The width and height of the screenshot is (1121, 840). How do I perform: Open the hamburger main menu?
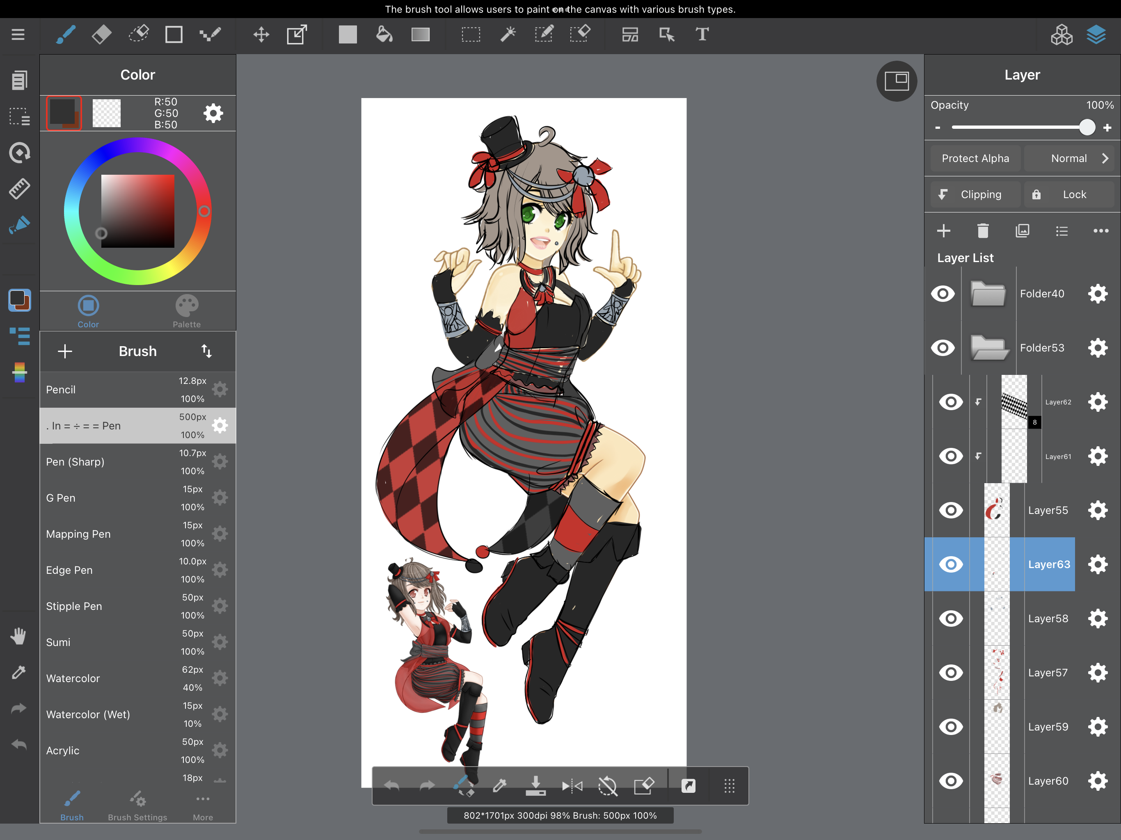pyautogui.click(x=18, y=34)
